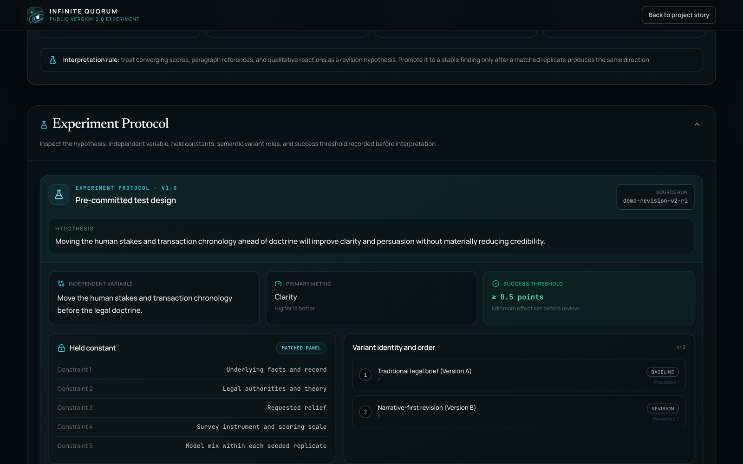Screen dimensions: 743x464
Task: Click the Revision tag on Version B
Action: 663,409
